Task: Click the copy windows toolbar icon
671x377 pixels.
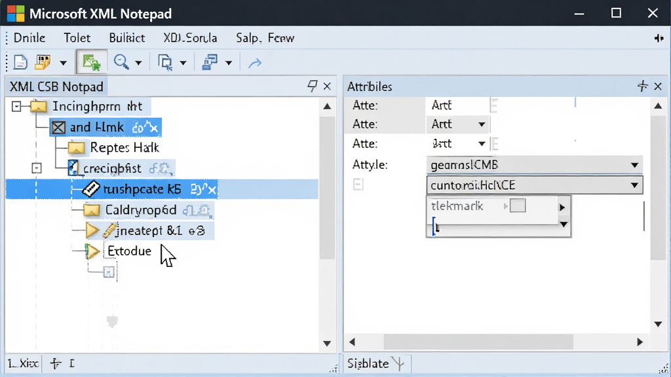Action: (165, 62)
